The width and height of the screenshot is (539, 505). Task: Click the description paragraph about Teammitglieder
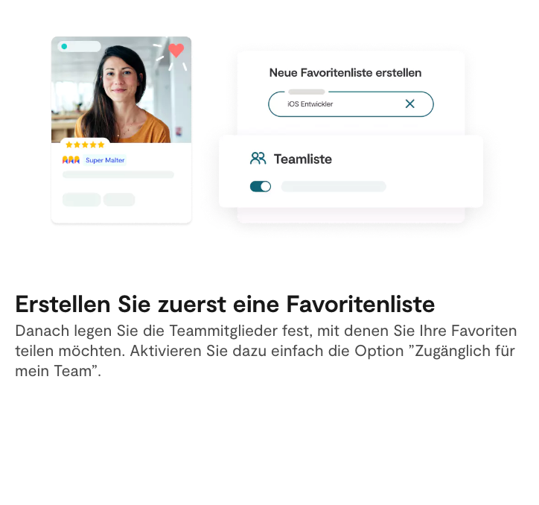pos(266,351)
